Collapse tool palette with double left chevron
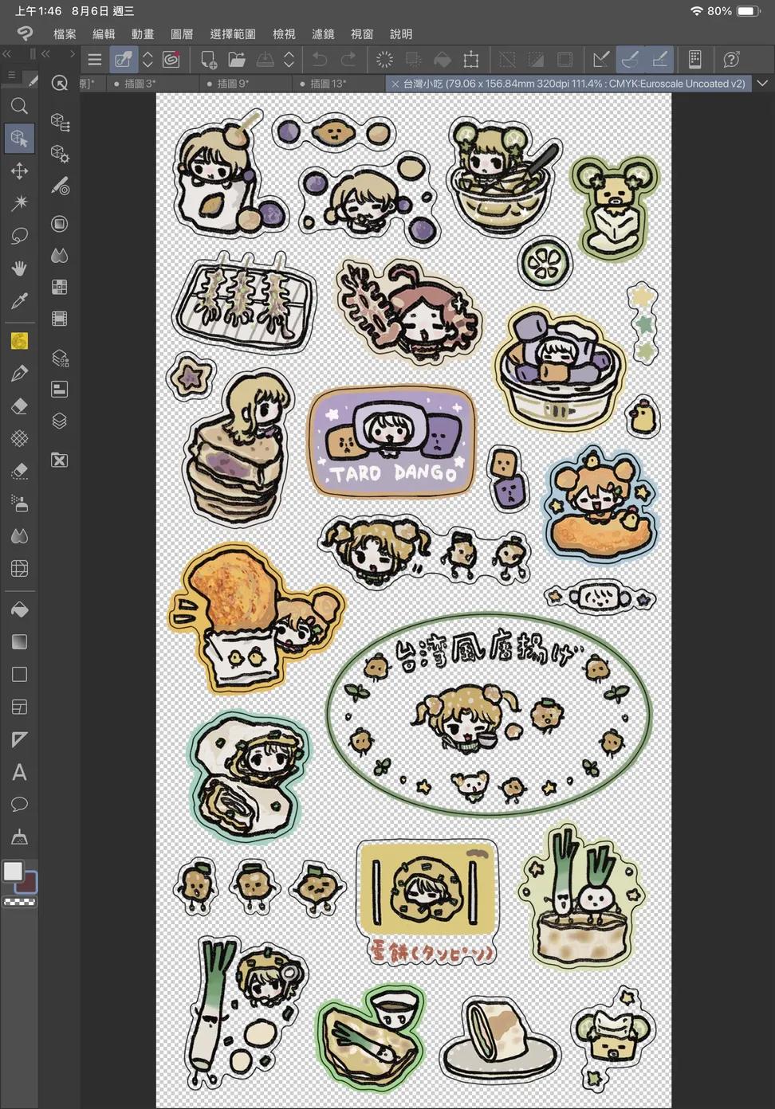The image size is (775, 1109). [x=7, y=54]
